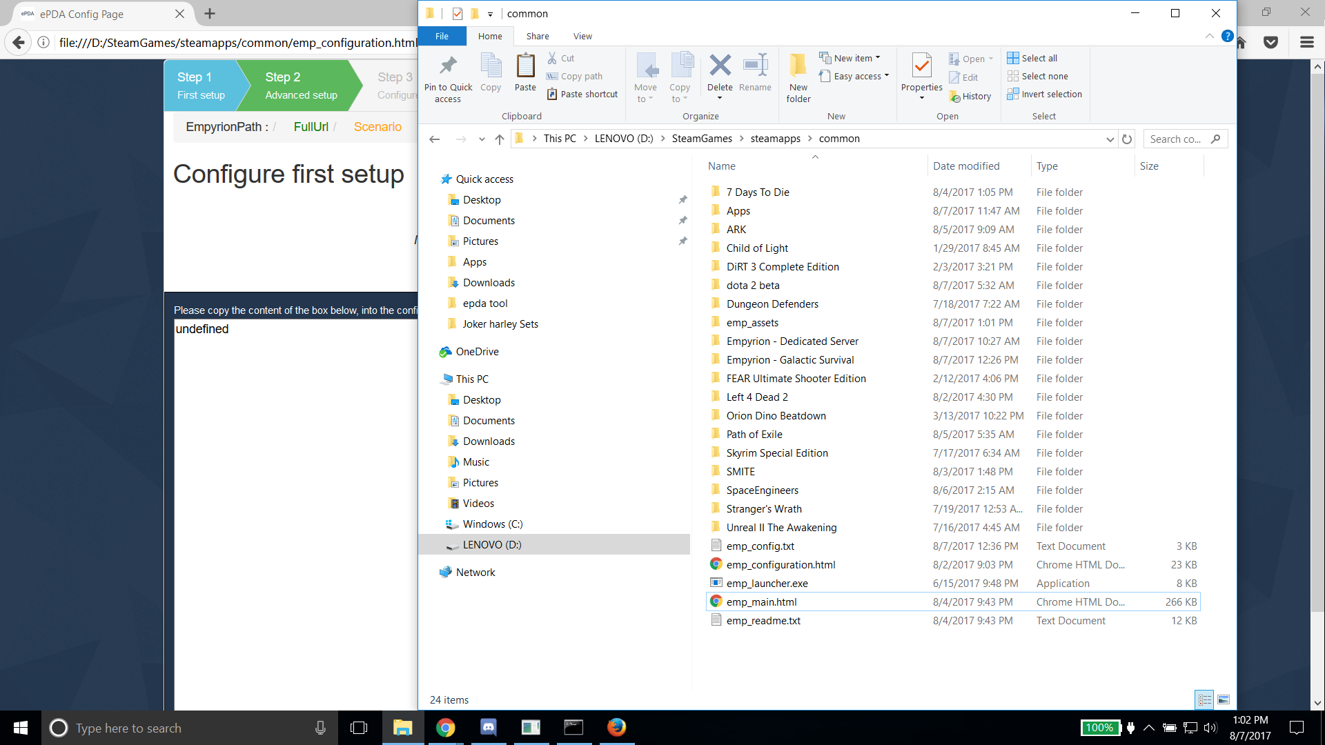Collapse the ribbon with the chevron

pyautogui.click(x=1209, y=36)
